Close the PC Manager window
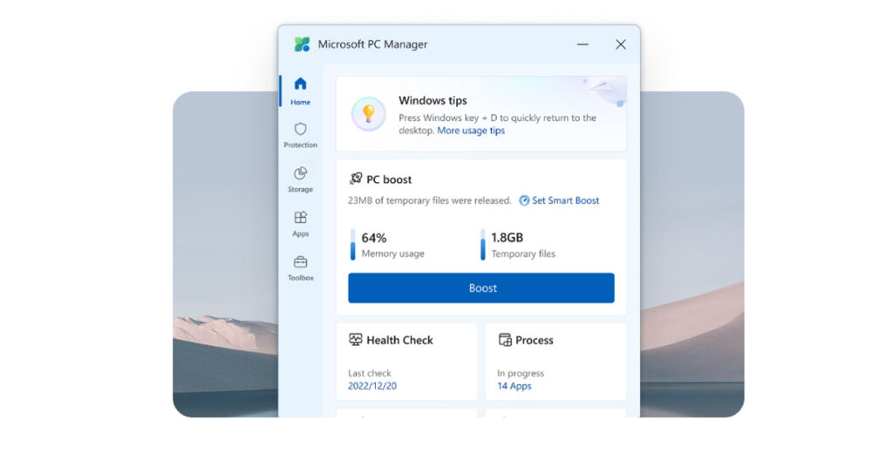This screenshot has width=893, height=467. [x=620, y=44]
